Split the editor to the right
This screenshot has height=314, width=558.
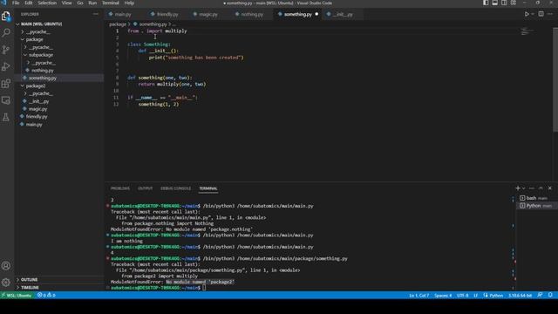[x=541, y=14]
